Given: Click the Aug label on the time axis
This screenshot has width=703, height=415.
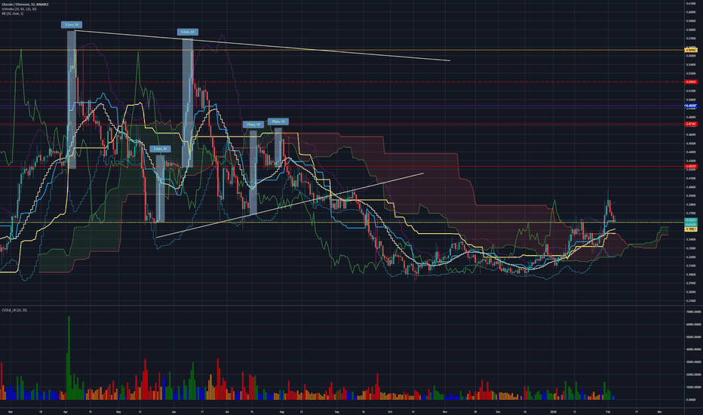Looking at the screenshot, I should click(x=281, y=411).
